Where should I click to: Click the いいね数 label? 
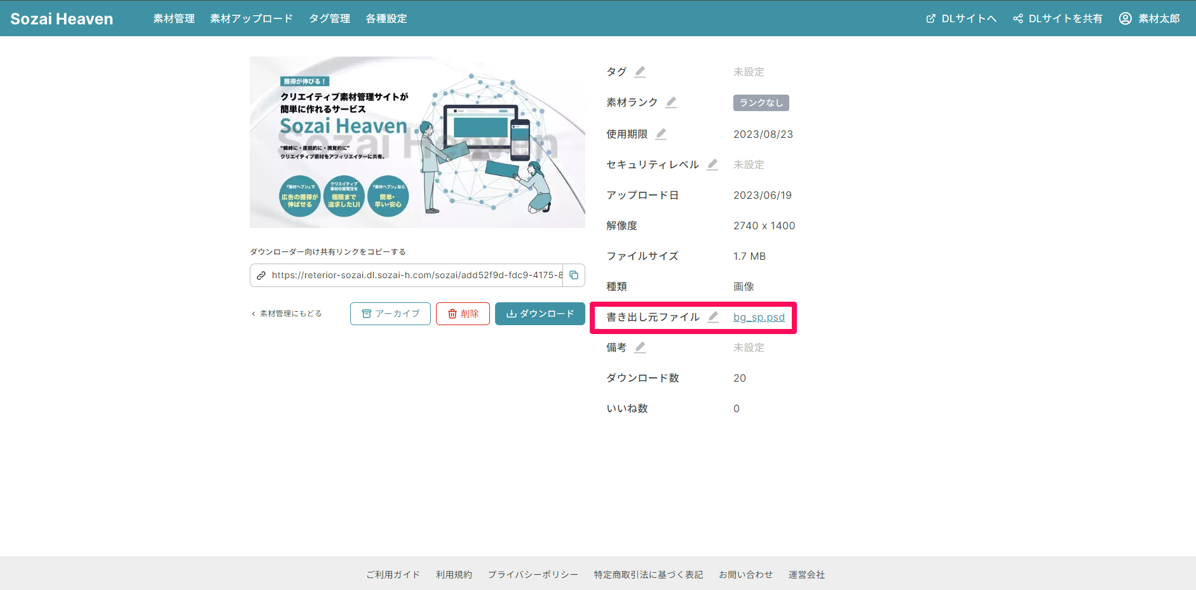pyautogui.click(x=627, y=408)
